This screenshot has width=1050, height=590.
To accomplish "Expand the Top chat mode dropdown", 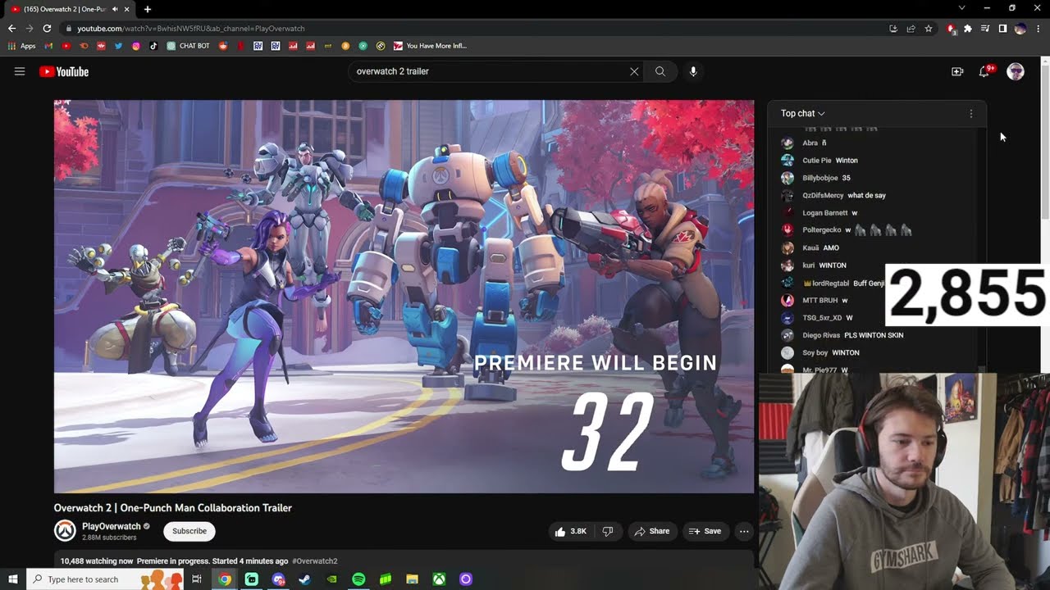I will [x=802, y=113].
